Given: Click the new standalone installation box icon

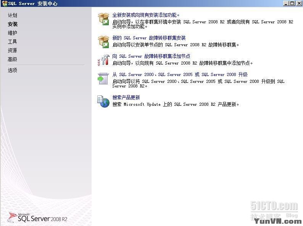Looking at the screenshot, I should pyautogui.click(x=103, y=19).
